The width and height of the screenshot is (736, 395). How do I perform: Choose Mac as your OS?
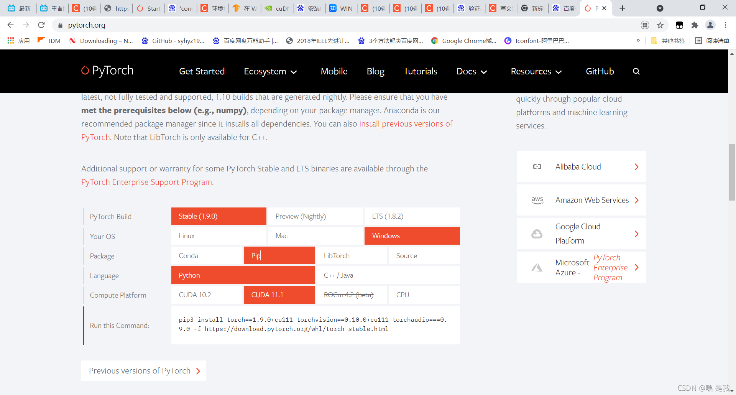point(315,236)
